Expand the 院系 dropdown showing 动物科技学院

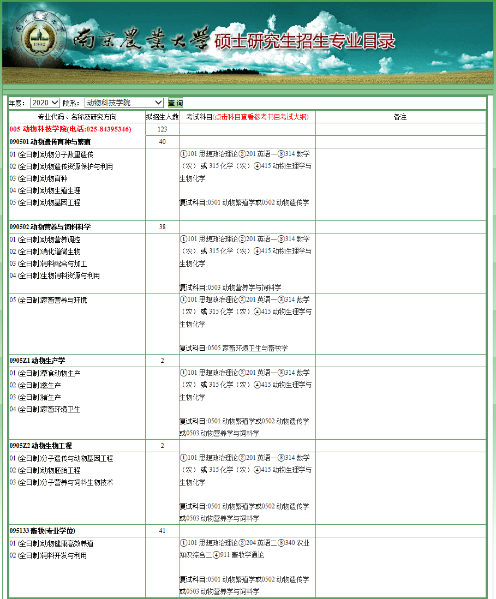(124, 103)
